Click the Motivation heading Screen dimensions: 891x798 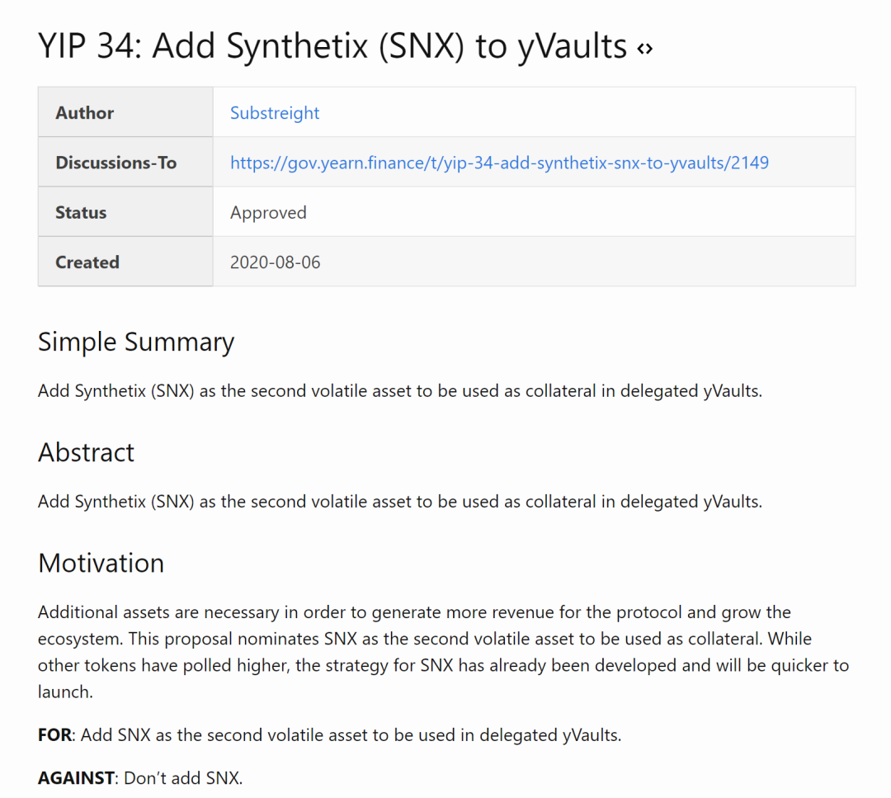click(101, 564)
